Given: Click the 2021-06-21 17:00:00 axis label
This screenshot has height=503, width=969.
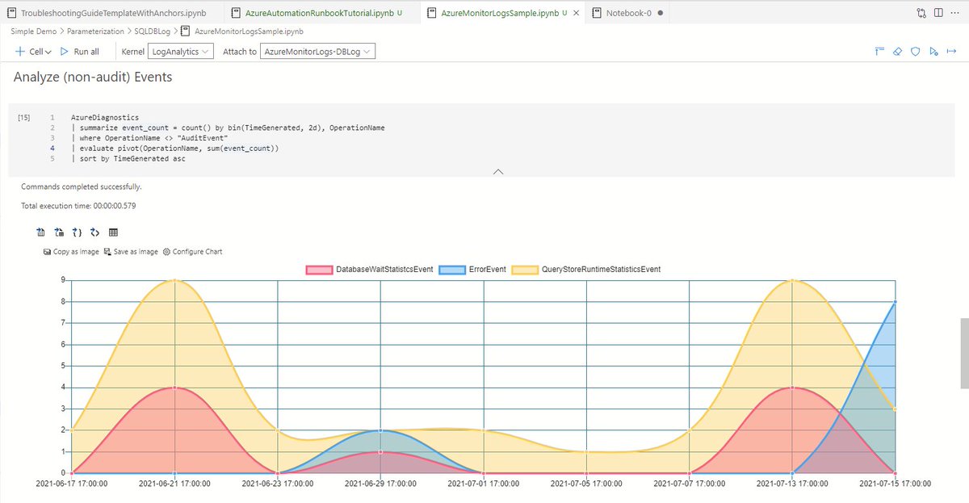Looking at the screenshot, I should [175, 484].
